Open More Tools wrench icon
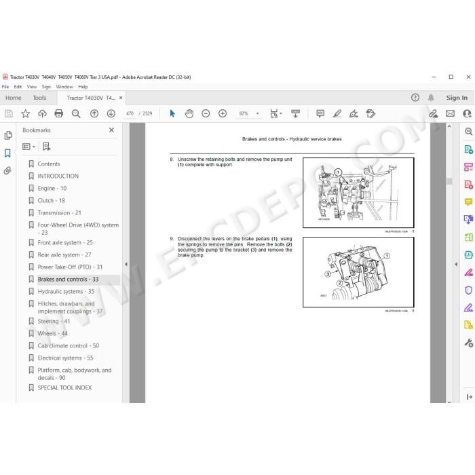This screenshot has width=475, height=475. (468, 343)
